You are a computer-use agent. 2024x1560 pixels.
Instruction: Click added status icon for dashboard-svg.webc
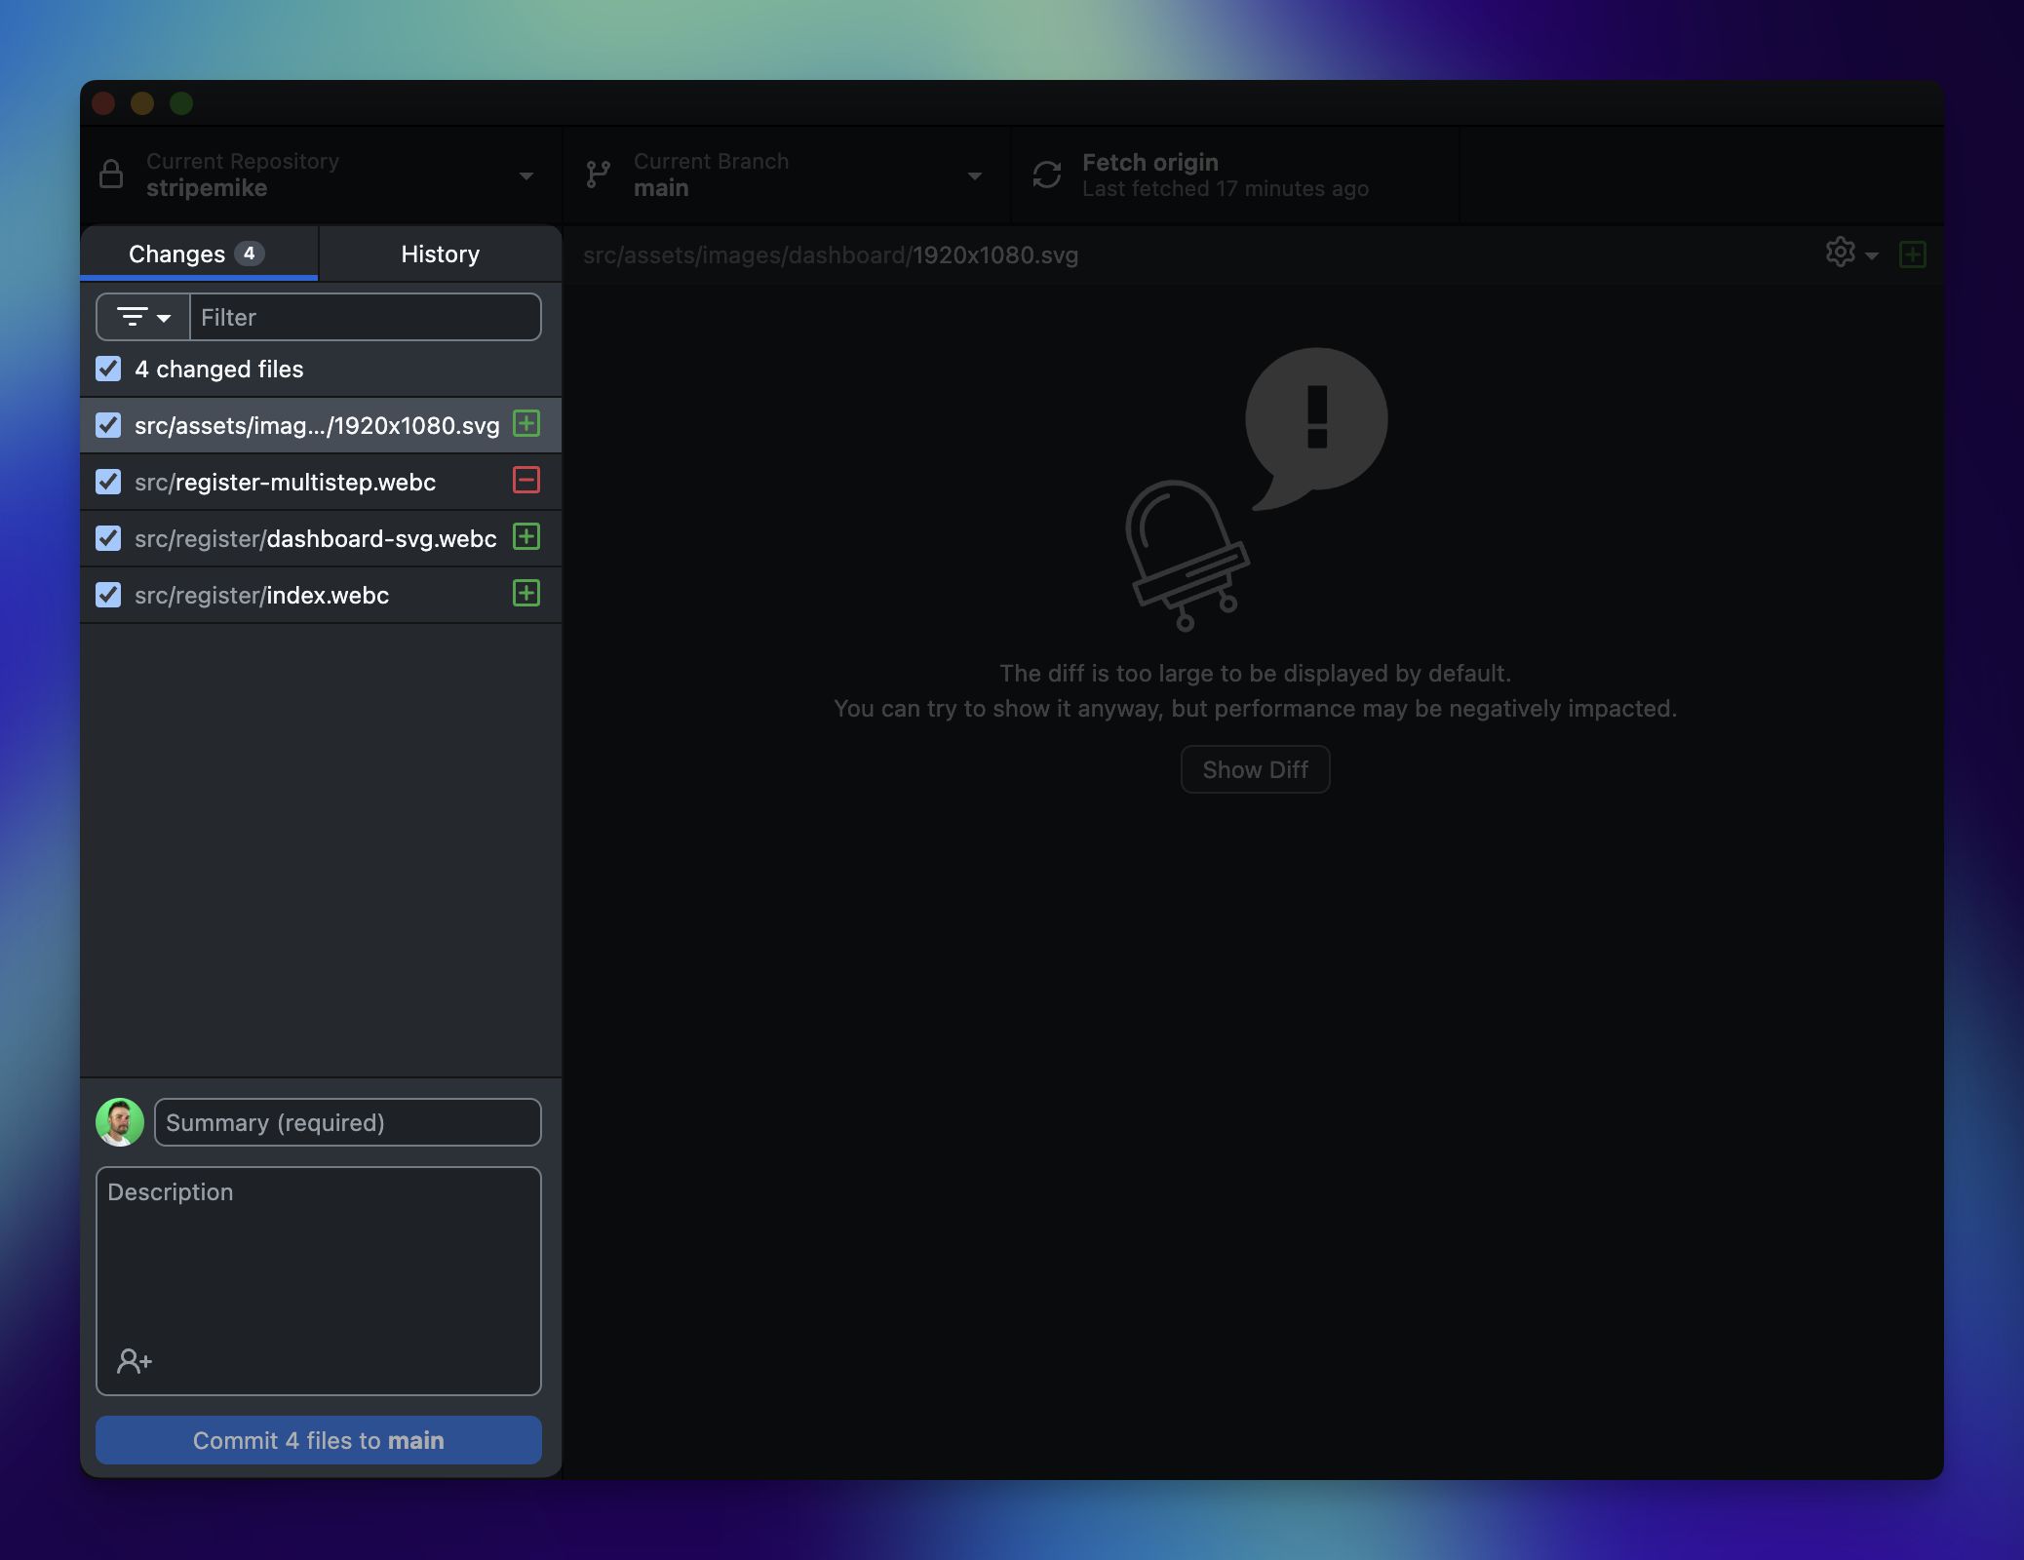pyautogui.click(x=526, y=537)
